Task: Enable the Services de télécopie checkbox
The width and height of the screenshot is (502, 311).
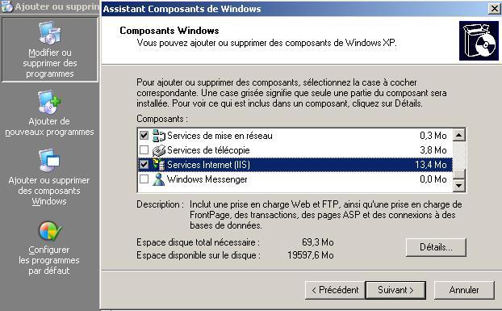Action: tap(144, 150)
